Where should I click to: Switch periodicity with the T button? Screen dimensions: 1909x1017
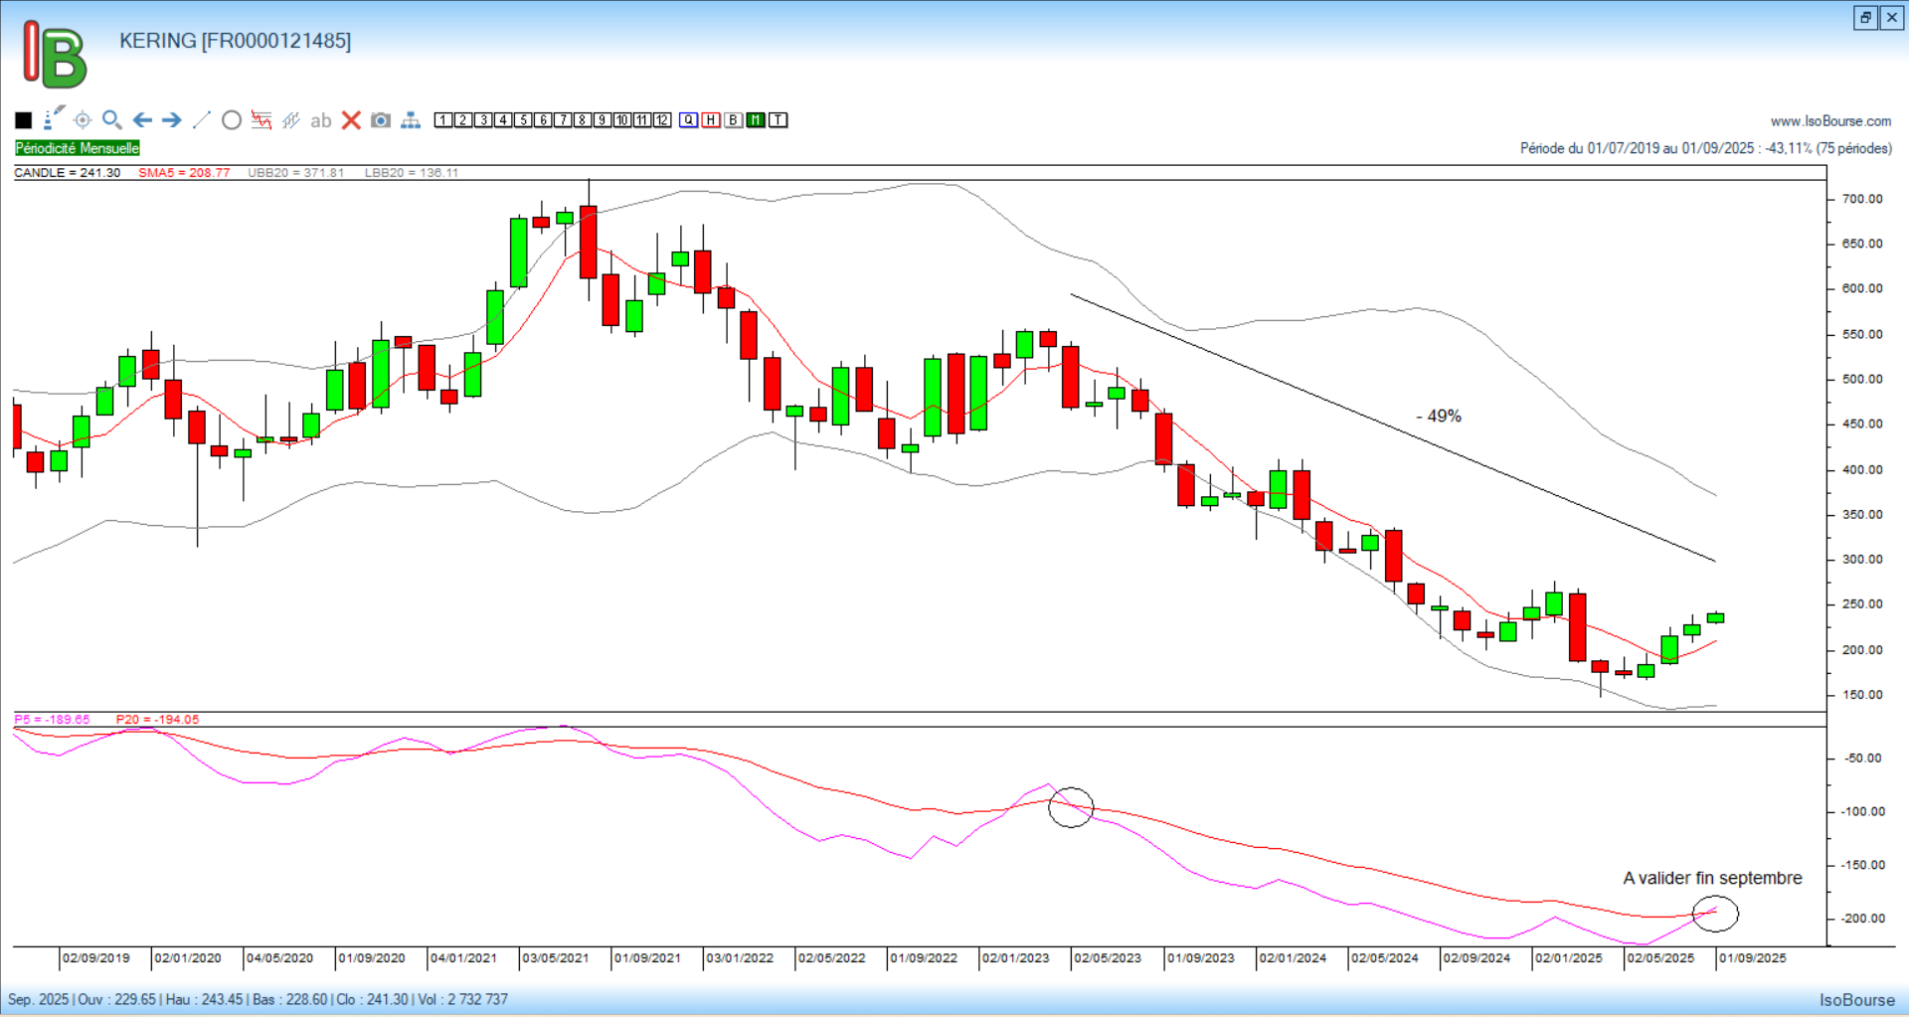click(778, 120)
